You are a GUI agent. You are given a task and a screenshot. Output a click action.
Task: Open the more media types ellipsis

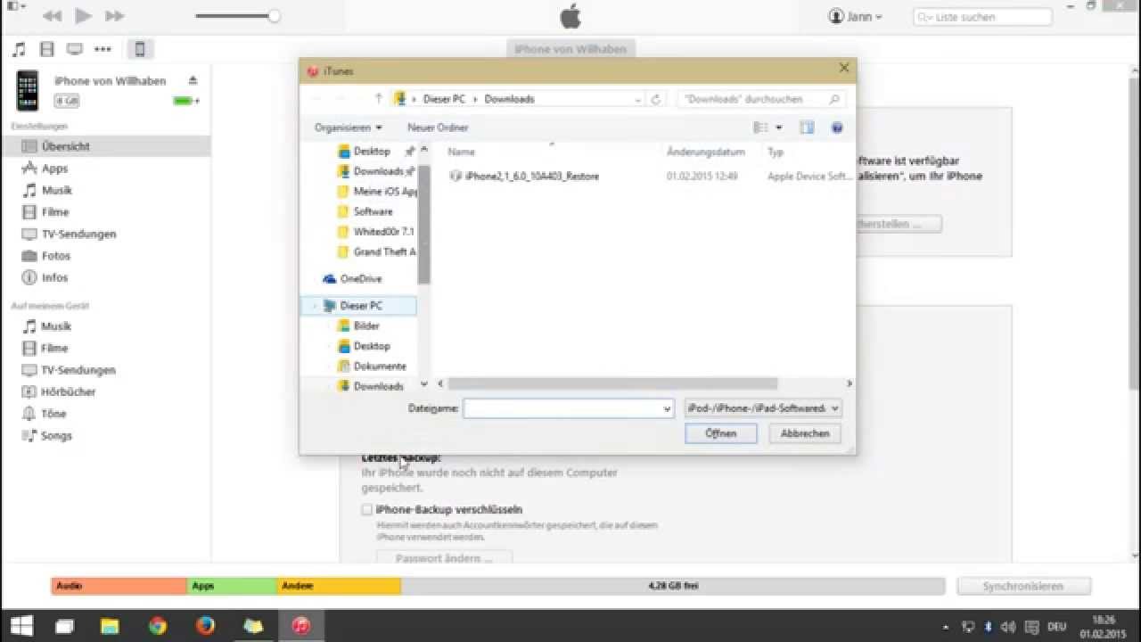(x=103, y=49)
